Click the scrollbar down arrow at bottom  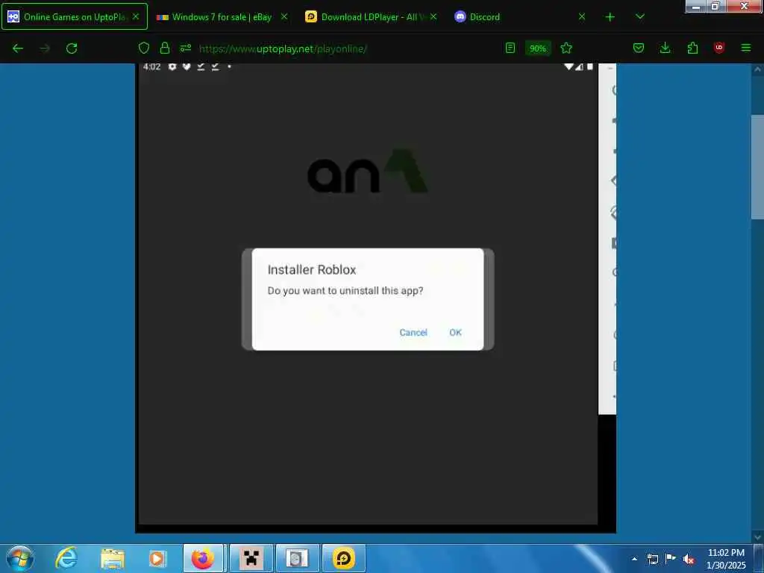click(x=758, y=537)
